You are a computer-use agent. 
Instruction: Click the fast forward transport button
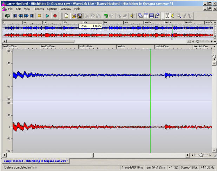coord(26,16)
